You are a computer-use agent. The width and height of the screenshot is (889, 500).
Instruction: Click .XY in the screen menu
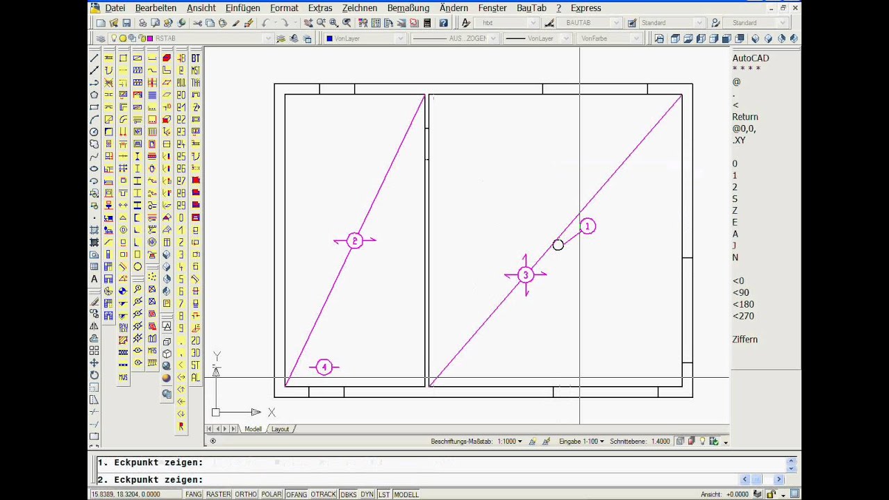point(739,140)
